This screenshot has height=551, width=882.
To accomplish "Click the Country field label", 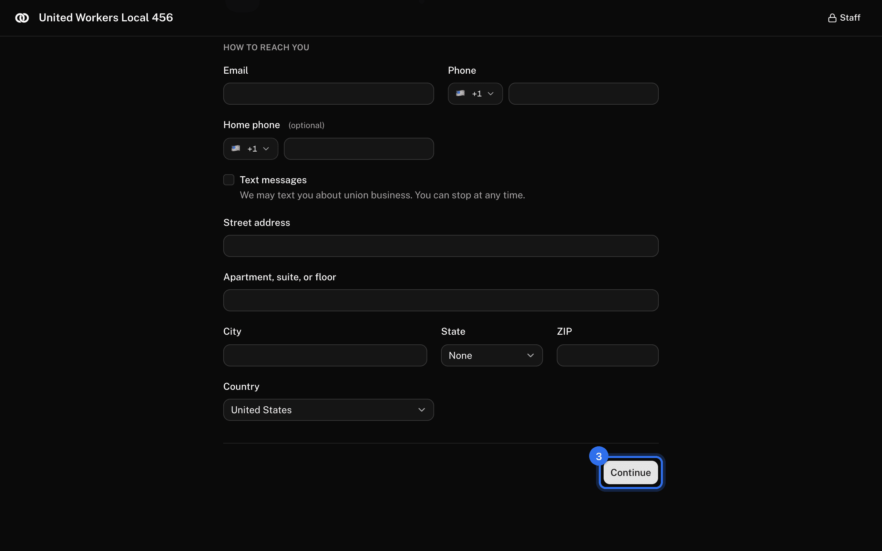I will 241,387.
